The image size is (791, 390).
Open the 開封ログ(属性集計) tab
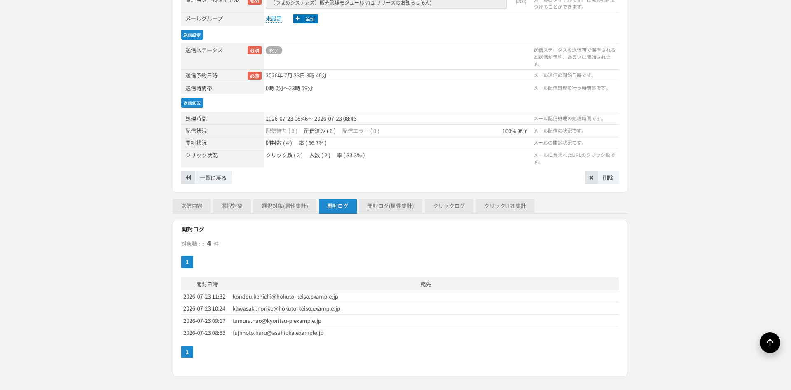[x=391, y=206]
